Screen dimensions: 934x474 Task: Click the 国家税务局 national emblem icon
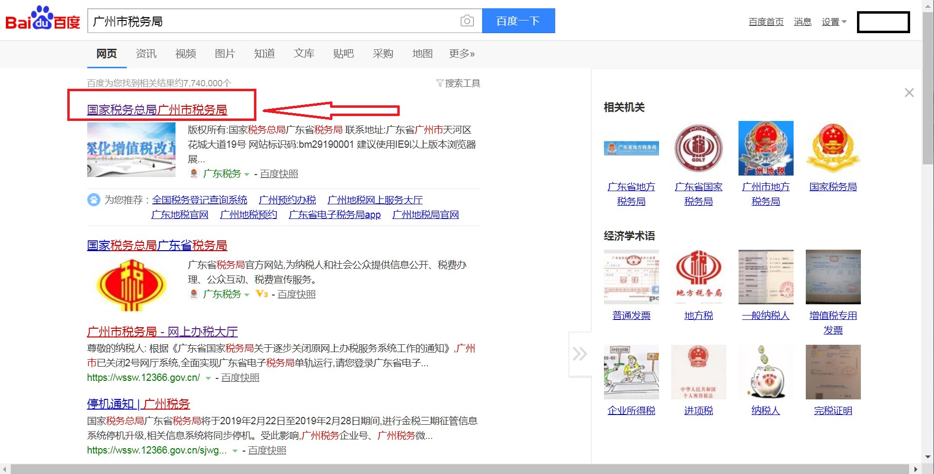(833, 148)
